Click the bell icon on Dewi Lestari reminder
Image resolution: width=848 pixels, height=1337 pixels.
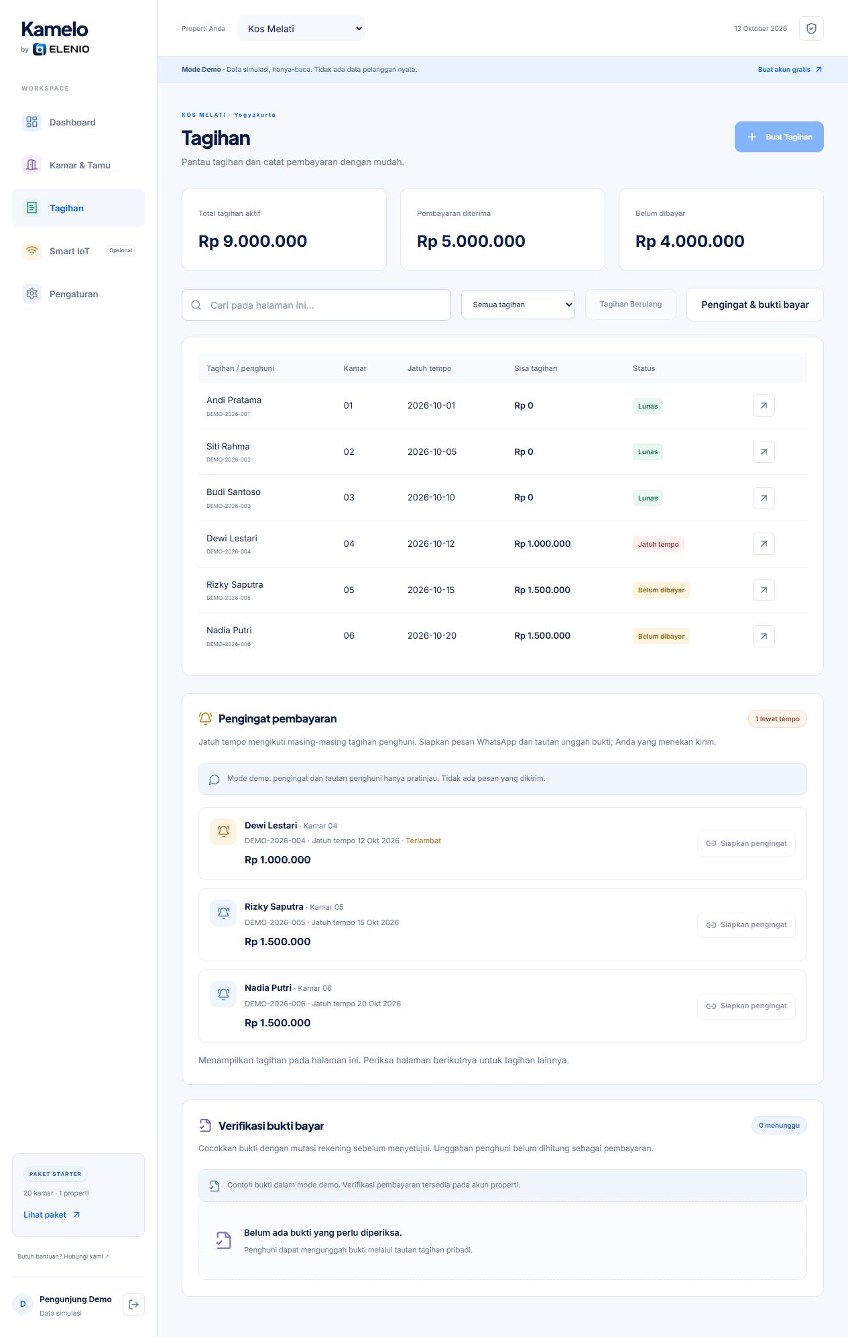point(223,831)
